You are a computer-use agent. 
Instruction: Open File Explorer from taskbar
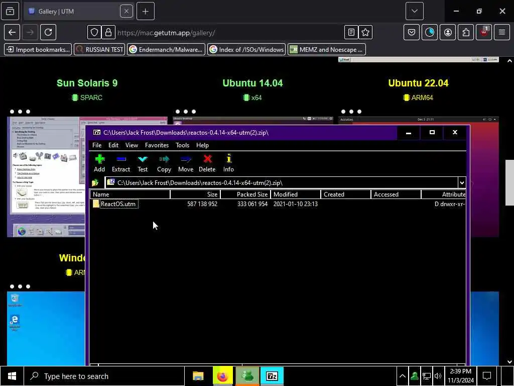click(x=198, y=376)
